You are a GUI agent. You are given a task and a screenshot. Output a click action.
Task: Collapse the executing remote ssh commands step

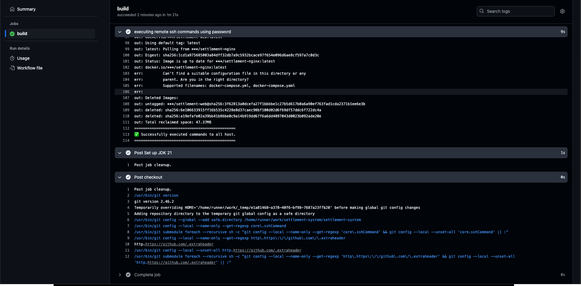(120, 32)
